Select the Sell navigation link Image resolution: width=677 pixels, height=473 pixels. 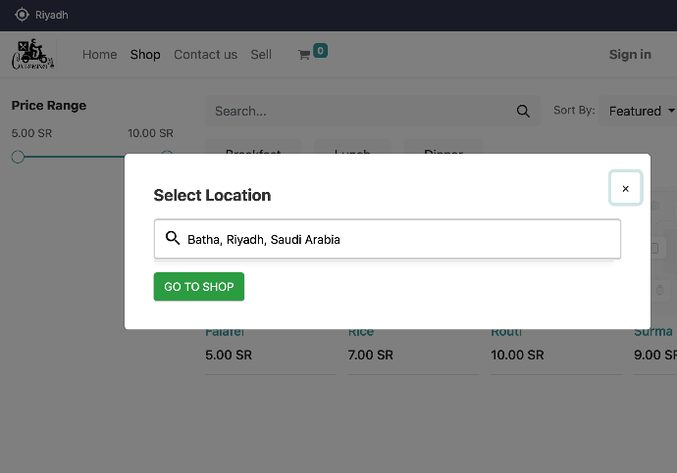click(261, 55)
